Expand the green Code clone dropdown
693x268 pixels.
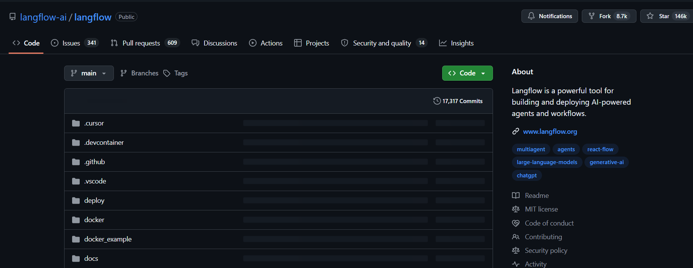[467, 73]
